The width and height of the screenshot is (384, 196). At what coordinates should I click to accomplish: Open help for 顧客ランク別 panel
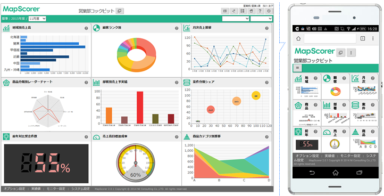(177, 28)
